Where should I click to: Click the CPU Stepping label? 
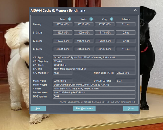tap(40, 61)
